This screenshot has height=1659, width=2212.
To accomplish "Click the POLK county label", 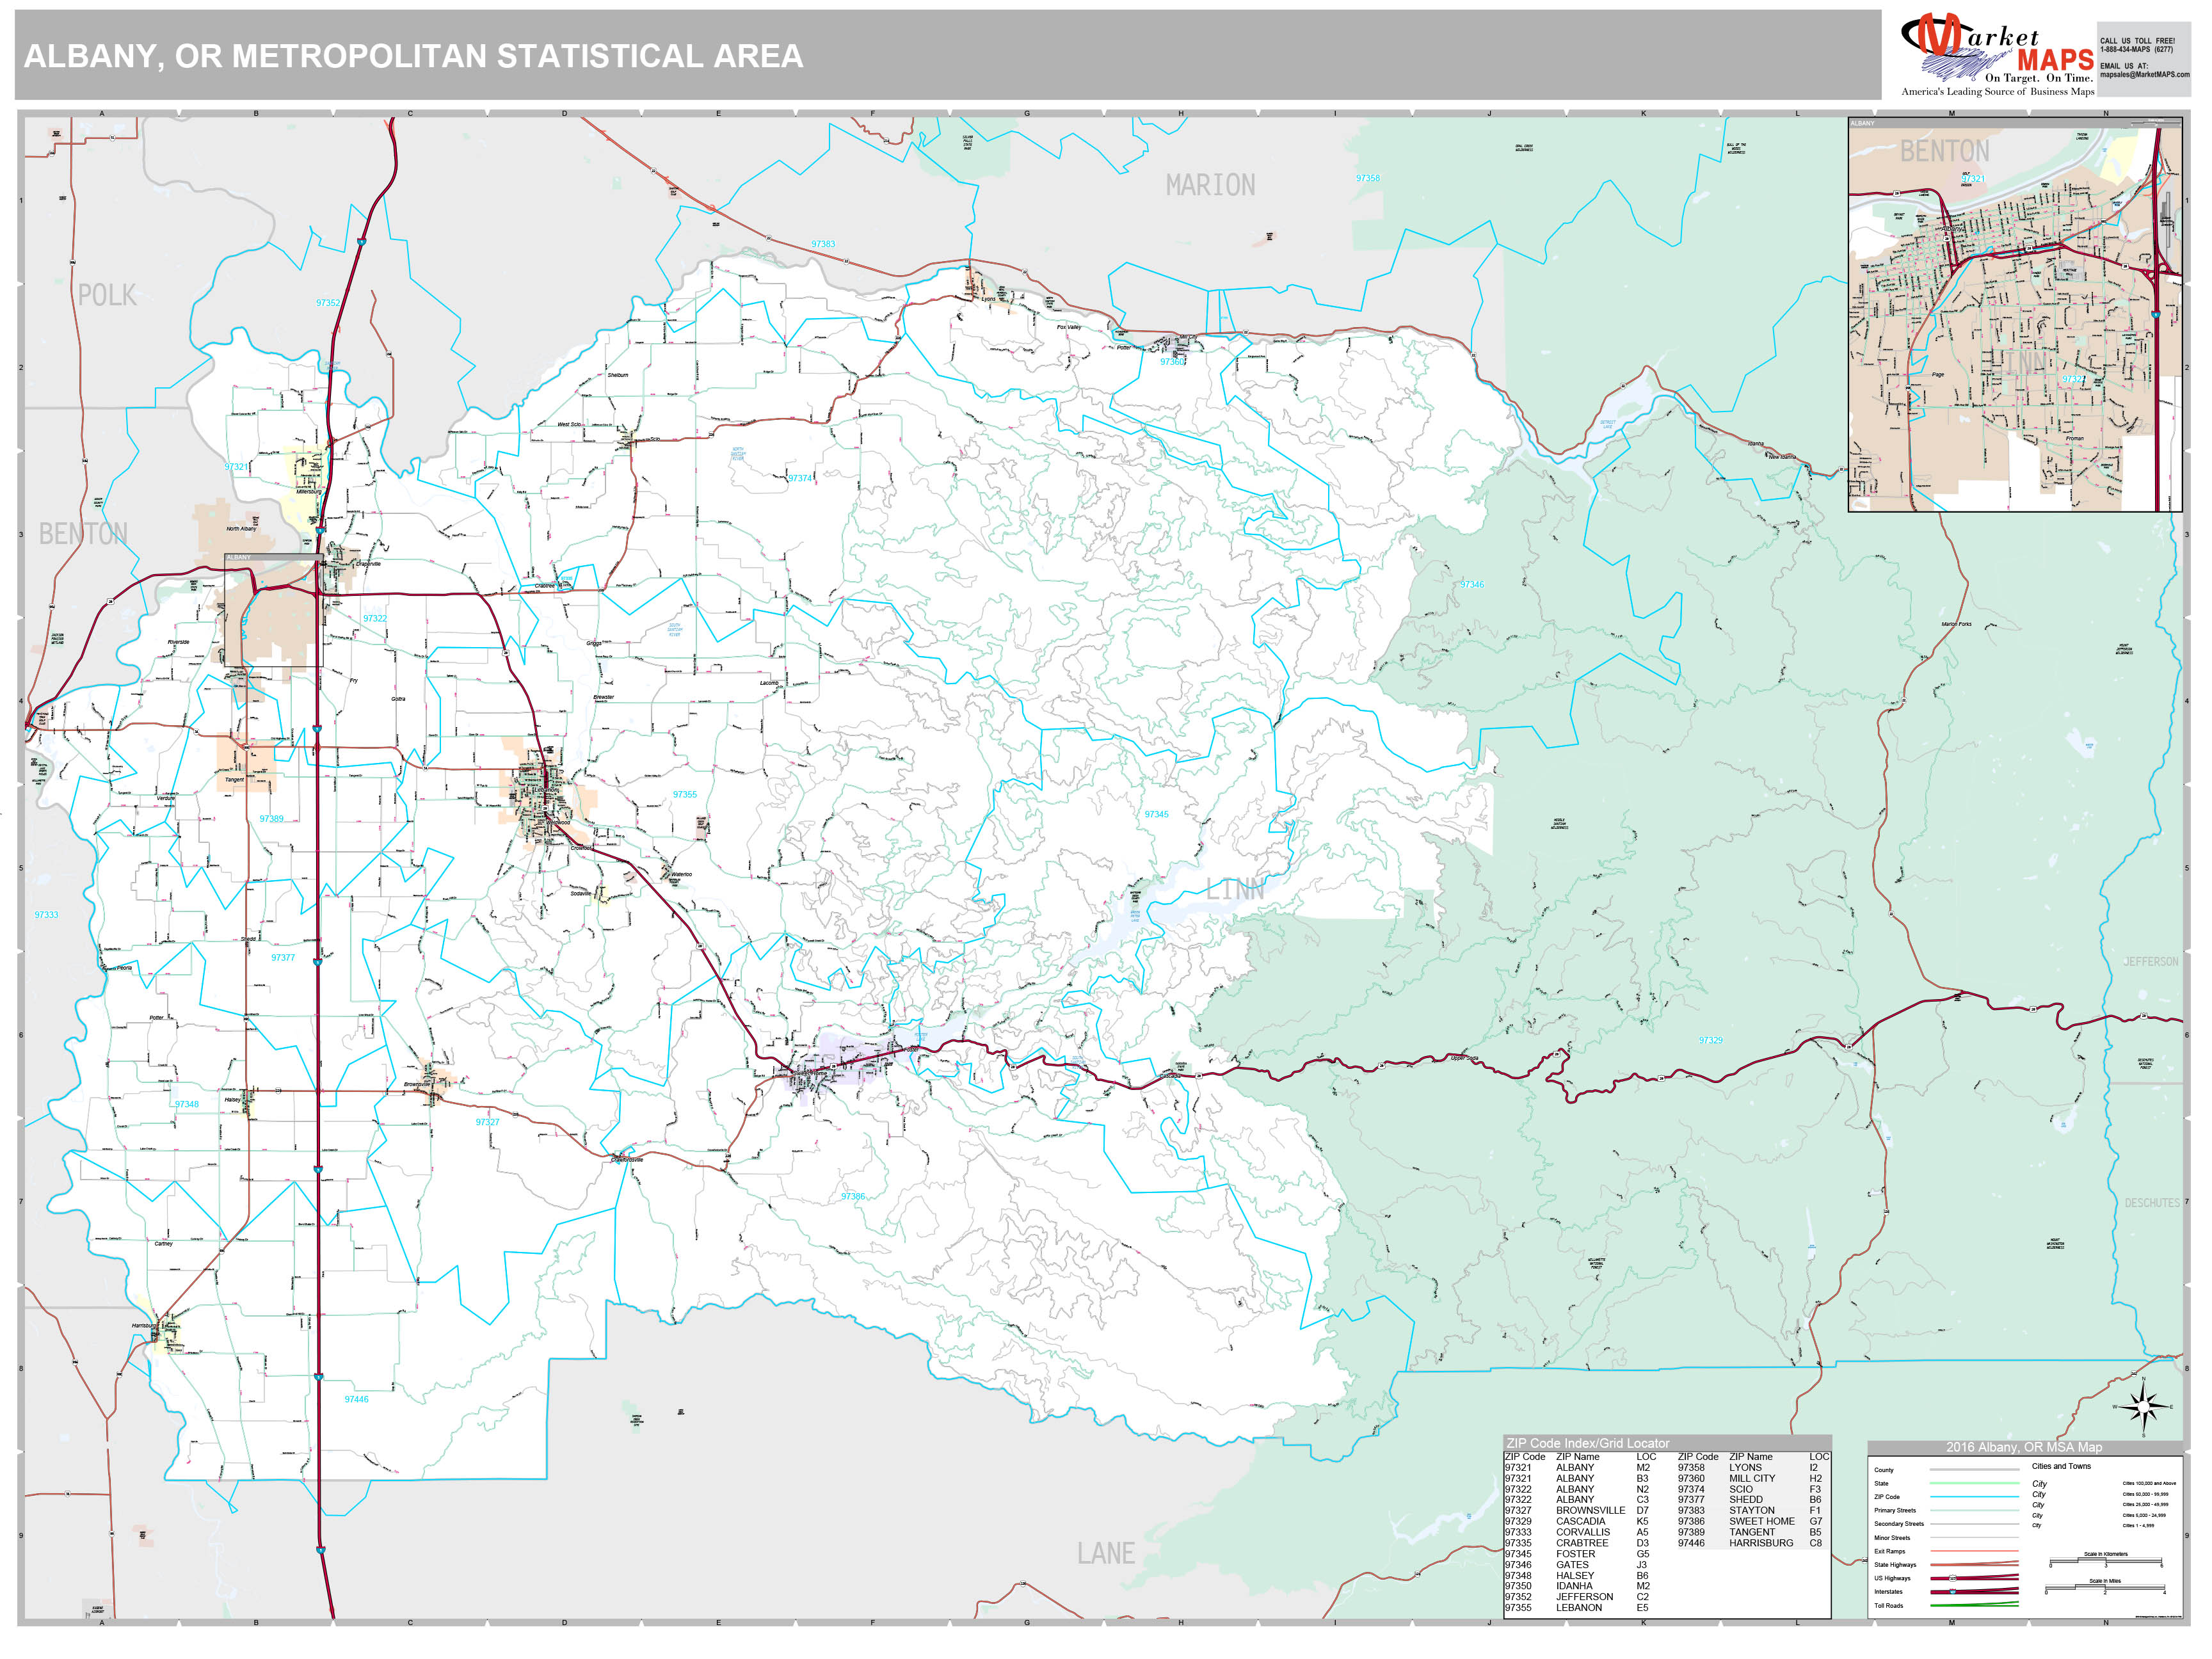I will [107, 295].
